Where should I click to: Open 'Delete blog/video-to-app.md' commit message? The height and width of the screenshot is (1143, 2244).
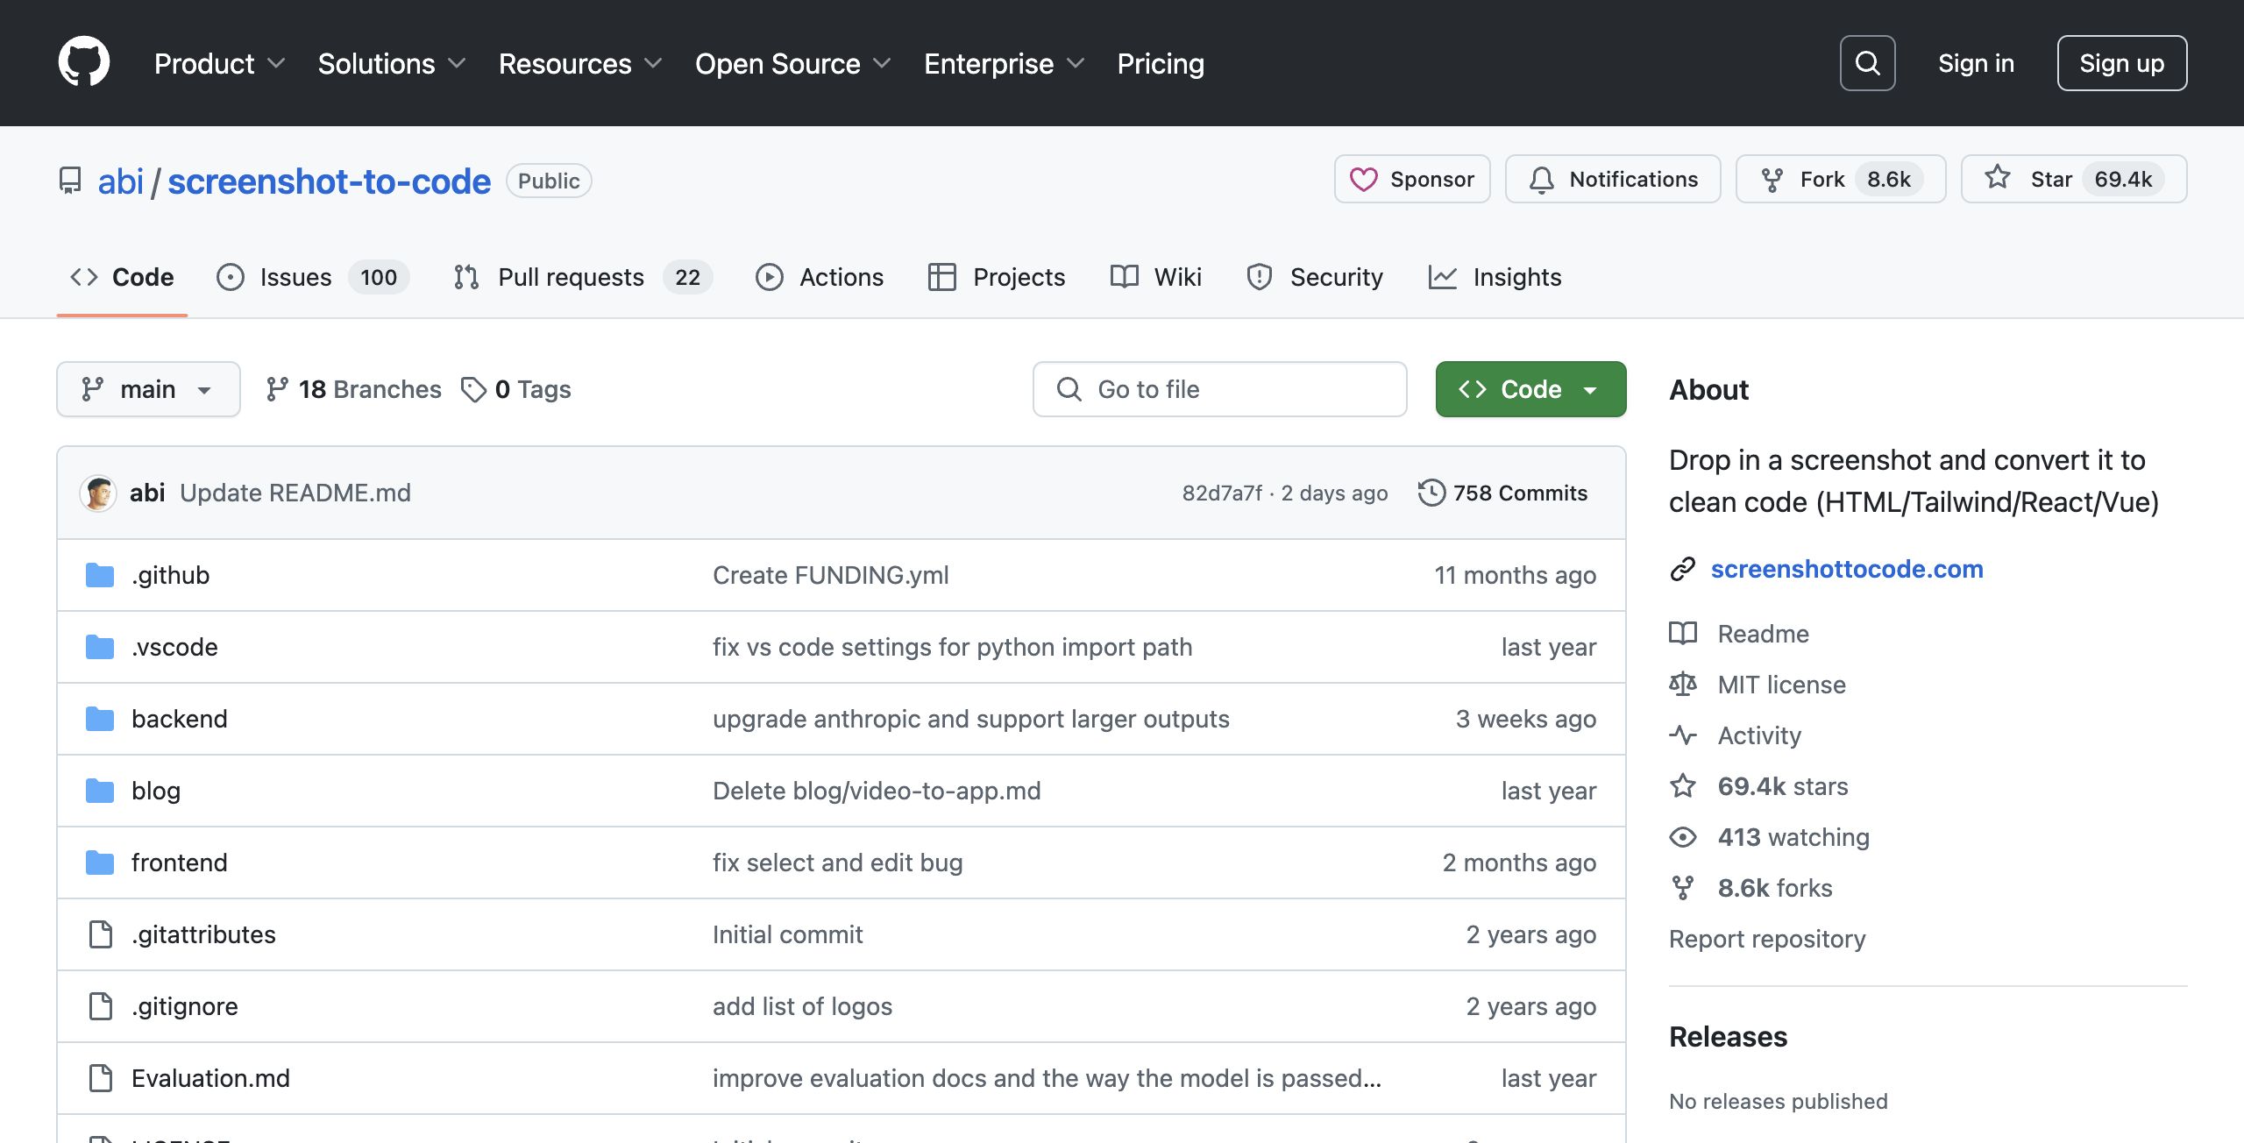877,791
